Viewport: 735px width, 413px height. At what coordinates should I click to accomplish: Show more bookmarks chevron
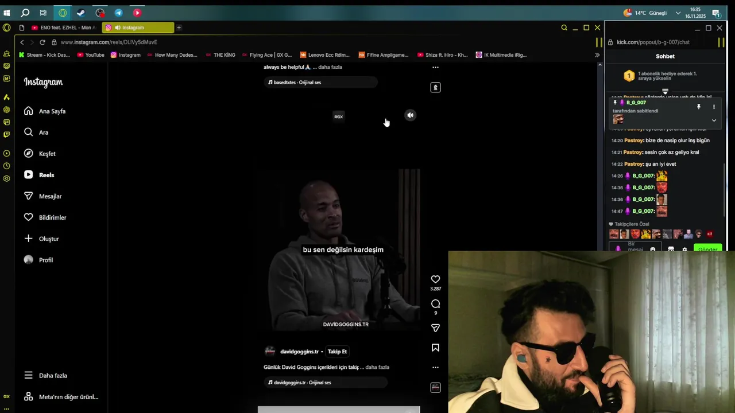coord(597,55)
